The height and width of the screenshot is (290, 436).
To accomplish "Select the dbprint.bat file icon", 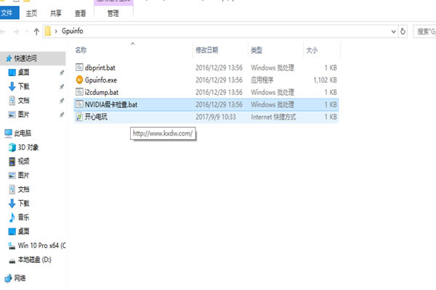I will click(79, 67).
